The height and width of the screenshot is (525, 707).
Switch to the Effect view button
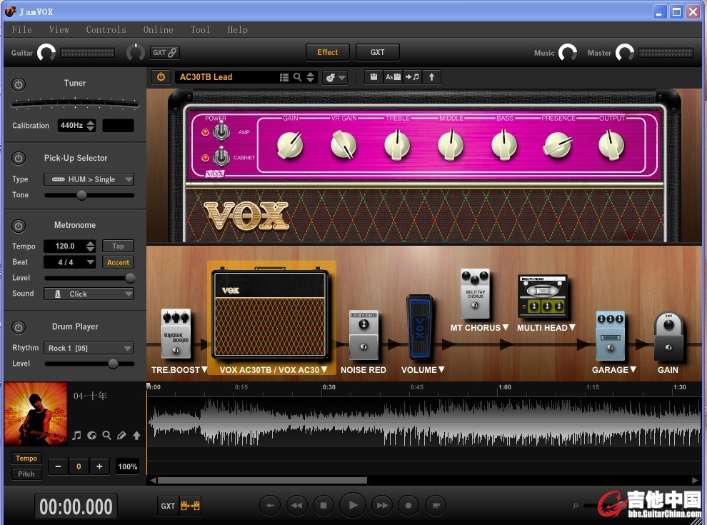pos(327,52)
